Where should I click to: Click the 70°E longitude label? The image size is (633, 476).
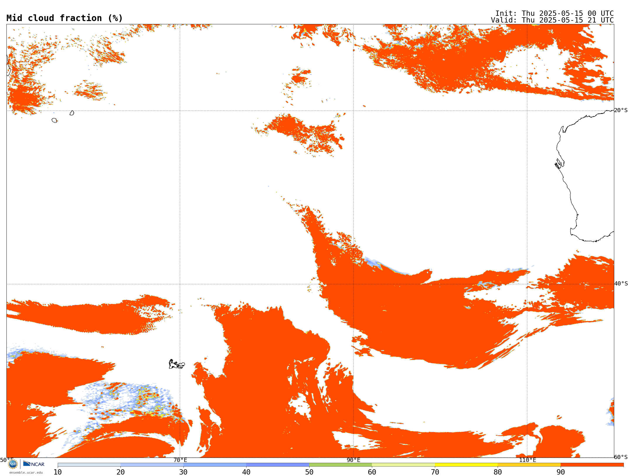(180, 460)
